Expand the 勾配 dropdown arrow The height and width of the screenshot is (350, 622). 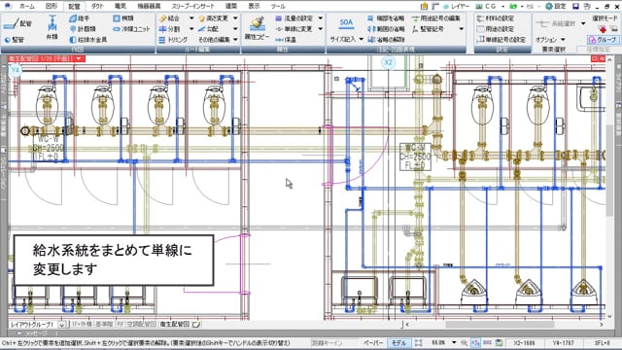pyautogui.click(x=235, y=29)
